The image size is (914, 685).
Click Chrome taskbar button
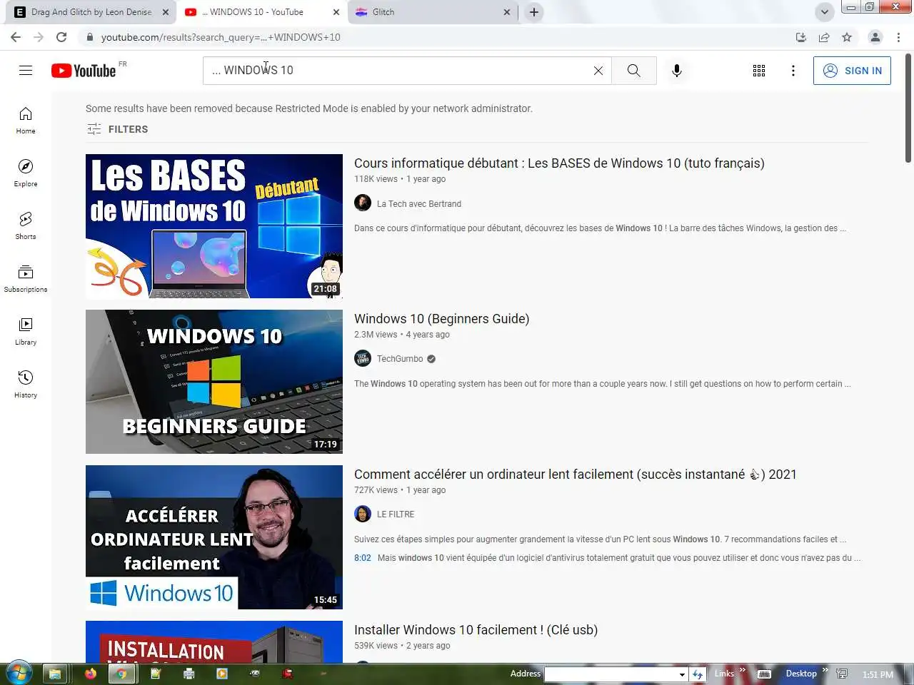[x=122, y=674]
